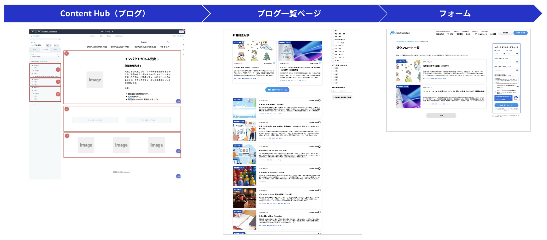547x240 pixels.
Task: Click the 無料ダウンロード submit button
Action: point(506,105)
